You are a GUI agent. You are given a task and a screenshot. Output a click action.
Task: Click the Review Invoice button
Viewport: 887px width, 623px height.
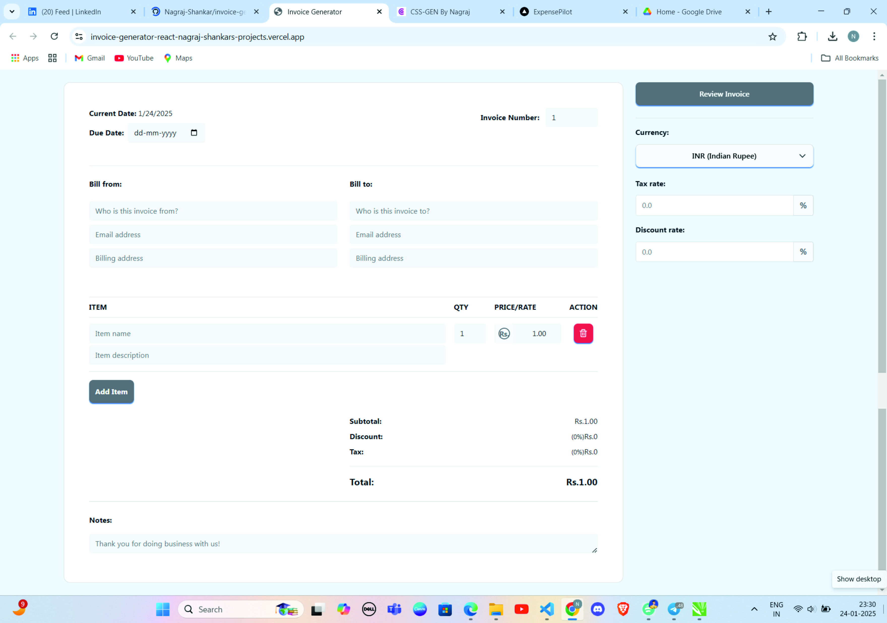tap(724, 94)
